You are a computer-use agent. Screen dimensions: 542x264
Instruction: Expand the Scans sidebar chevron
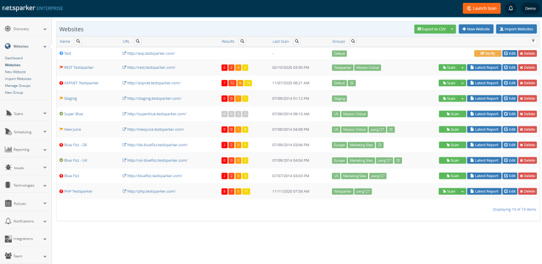point(45,113)
